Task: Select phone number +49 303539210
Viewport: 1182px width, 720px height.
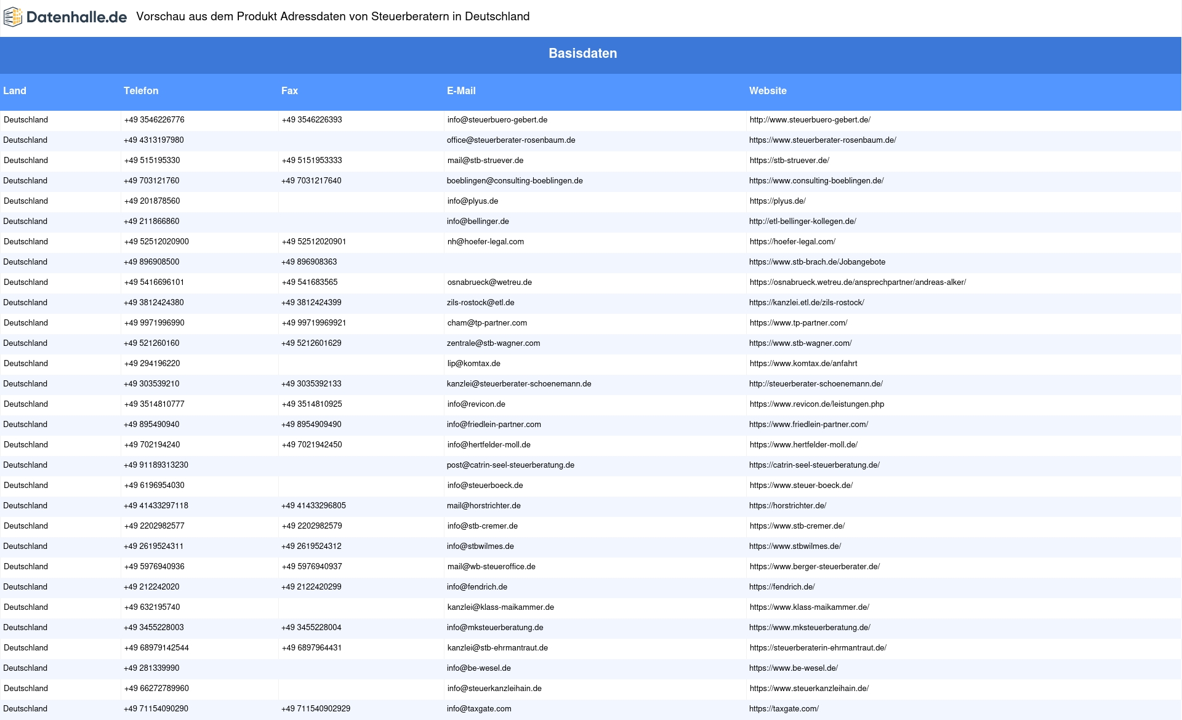Action: 151,384
